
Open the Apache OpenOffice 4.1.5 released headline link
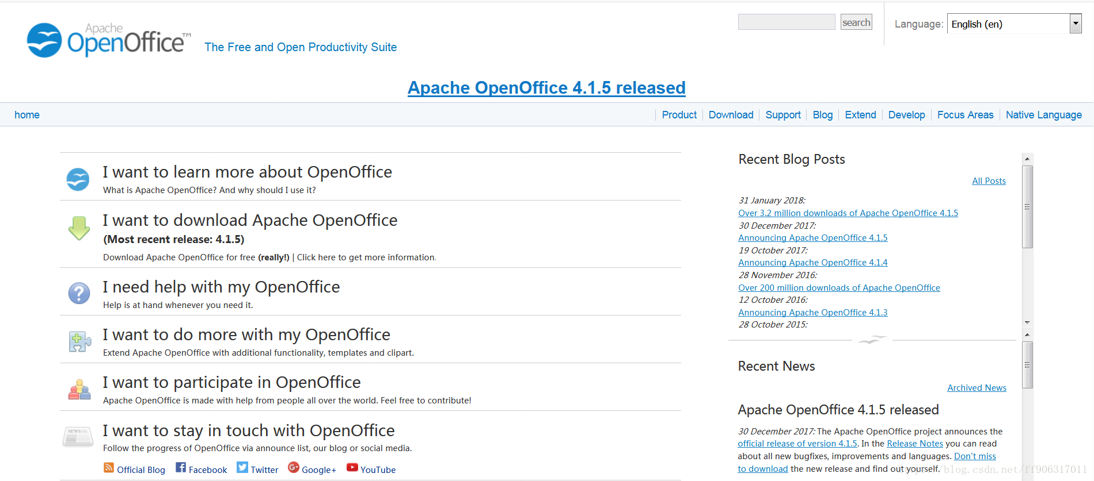[x=546, y=87]
